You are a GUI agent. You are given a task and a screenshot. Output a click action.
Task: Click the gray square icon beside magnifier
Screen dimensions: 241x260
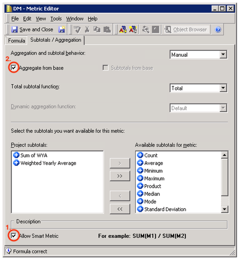click(156, 29)
